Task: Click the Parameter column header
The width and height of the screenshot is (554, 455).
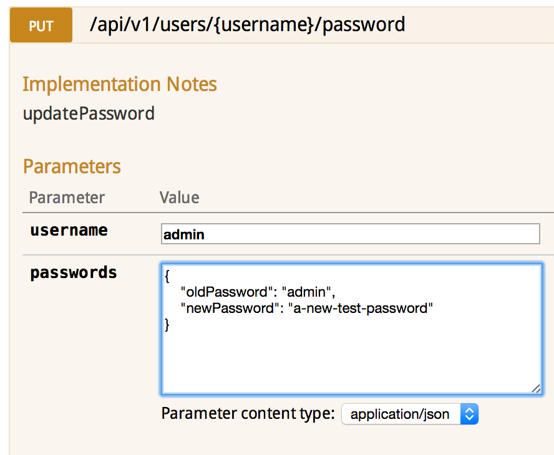Action: pos(67,198)
